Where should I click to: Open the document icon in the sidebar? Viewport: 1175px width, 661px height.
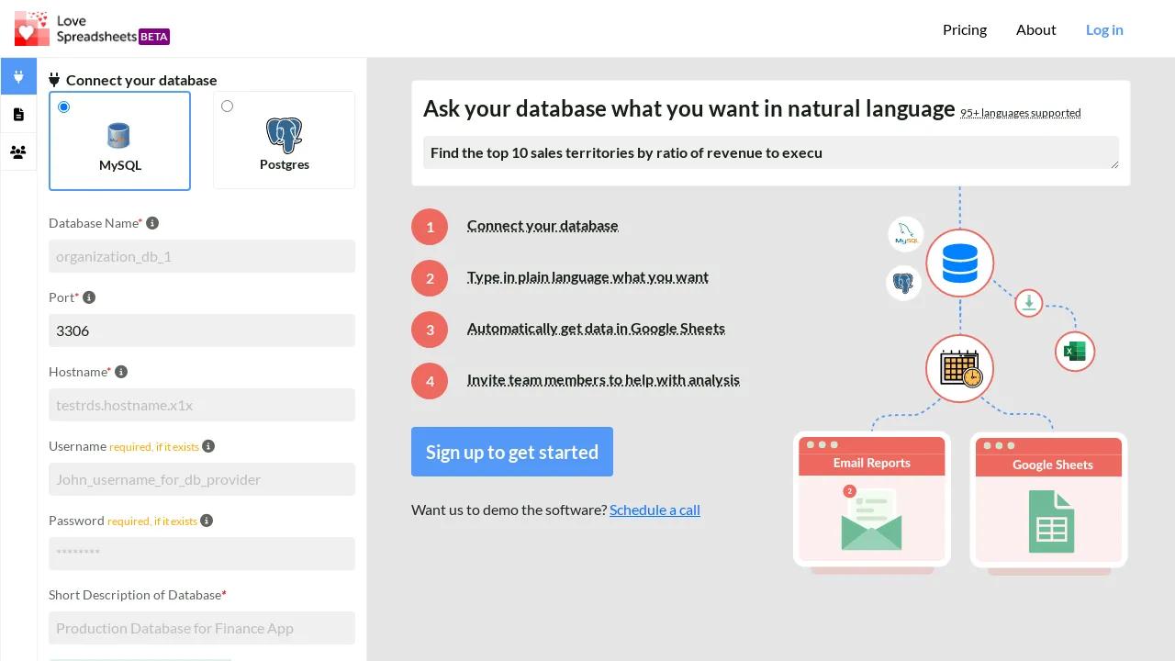(x=18, y=115)
